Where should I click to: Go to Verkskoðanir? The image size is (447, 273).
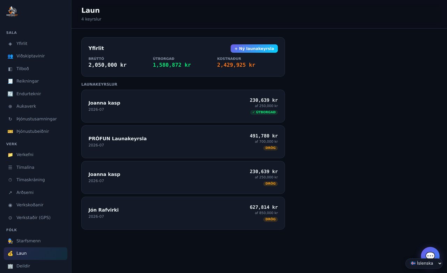pyautogui.click(x=36, y=205)
